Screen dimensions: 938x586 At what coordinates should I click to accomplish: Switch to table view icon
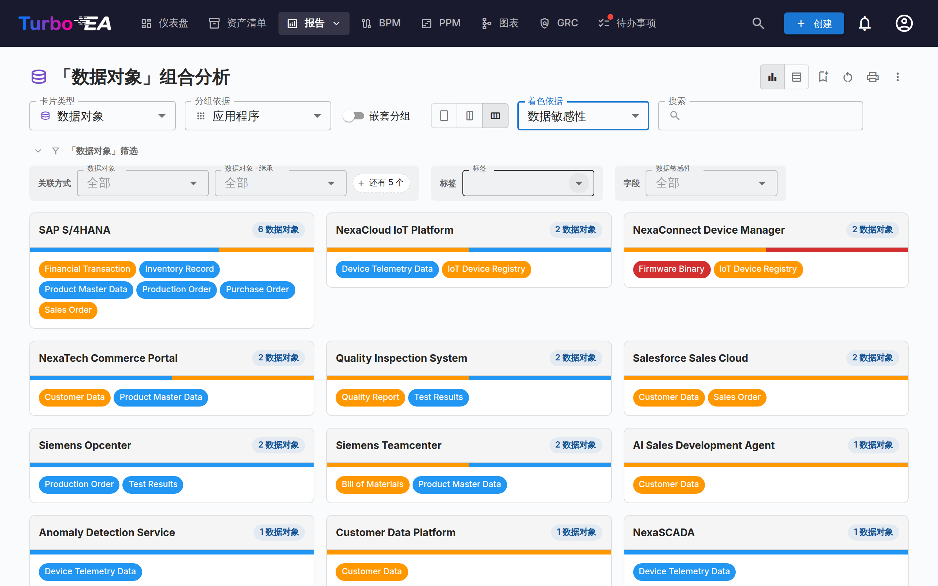(x=797, y=77)
